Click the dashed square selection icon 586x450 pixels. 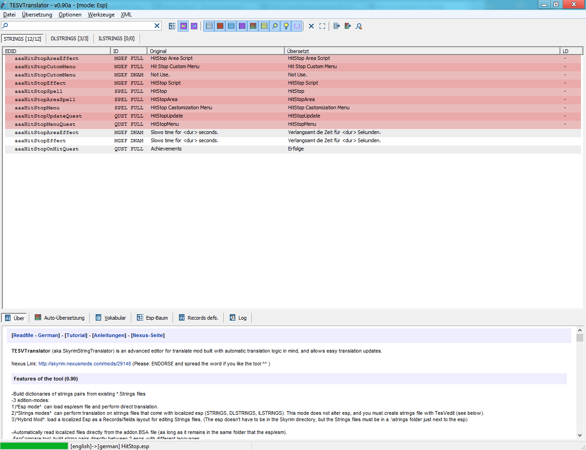click(x=322, y=26)
